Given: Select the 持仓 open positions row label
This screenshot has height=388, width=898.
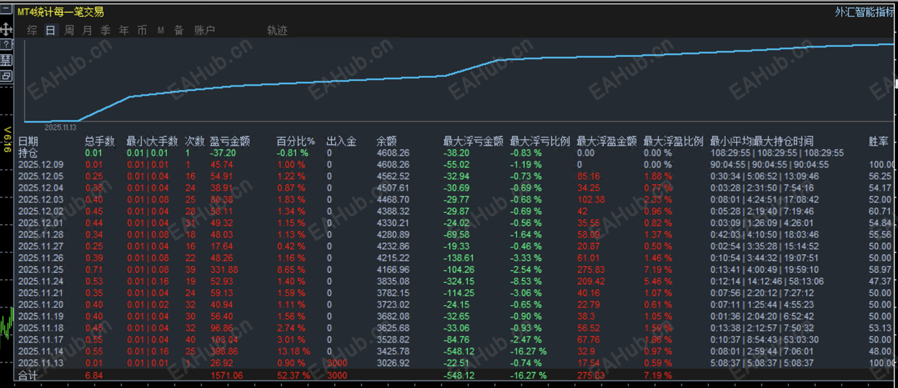Looking at the screenshot, I should coord(28,153).
